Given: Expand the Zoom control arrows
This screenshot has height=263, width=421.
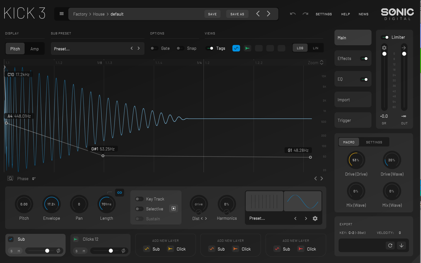Looking at the screenshot, I should point(321,63).
